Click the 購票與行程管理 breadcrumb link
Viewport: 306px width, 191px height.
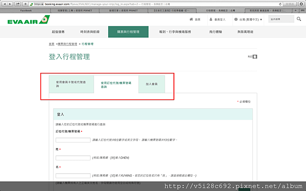coord(67,44)
